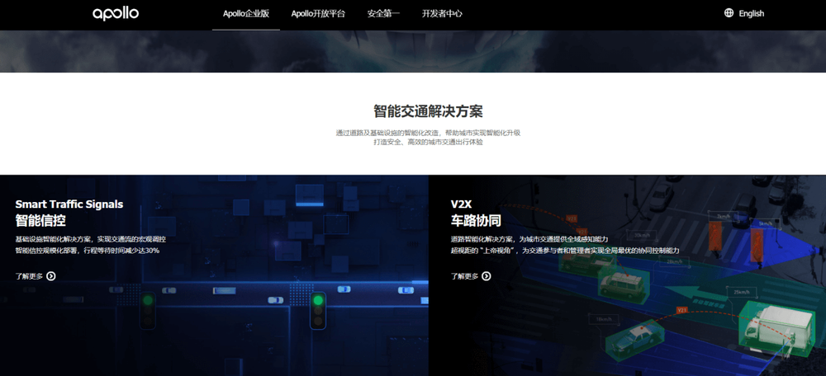Click the circled arrow under 车路协同
This screenshot has height=376, width=826.
click(487, 276)
